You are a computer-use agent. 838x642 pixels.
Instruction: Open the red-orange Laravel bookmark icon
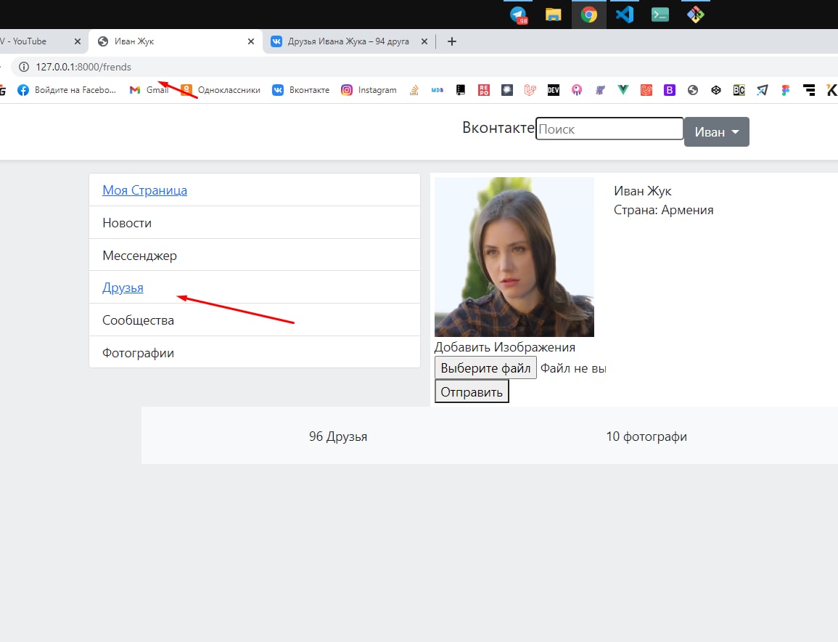(646, 90)
